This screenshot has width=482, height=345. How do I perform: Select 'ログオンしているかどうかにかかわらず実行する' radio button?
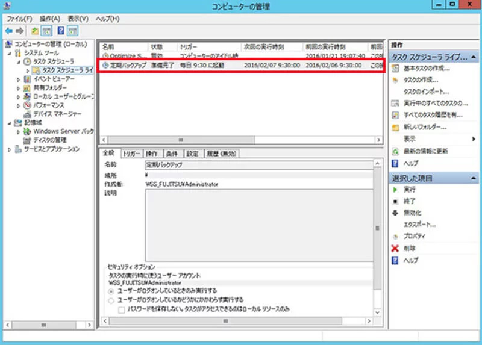pos(111,300)
